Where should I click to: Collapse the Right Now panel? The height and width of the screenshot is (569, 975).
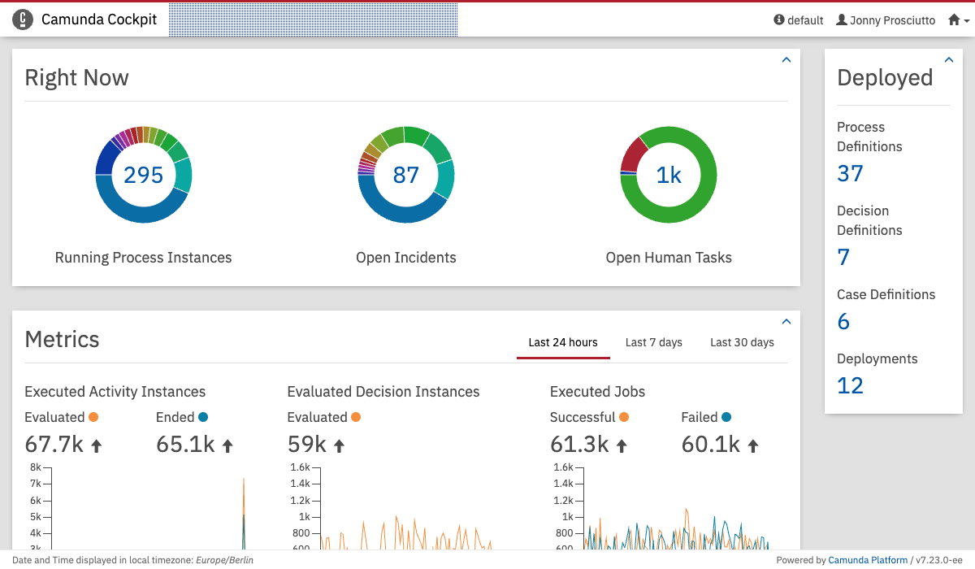coord(786,60)
